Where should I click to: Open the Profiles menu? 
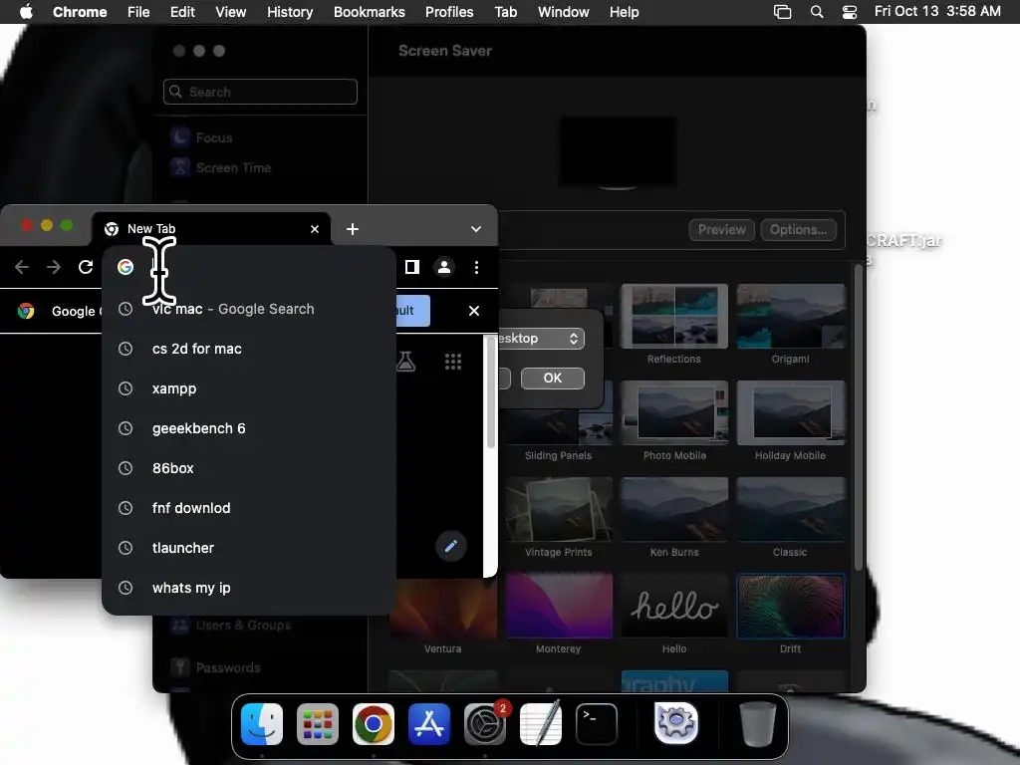point(449,12)
